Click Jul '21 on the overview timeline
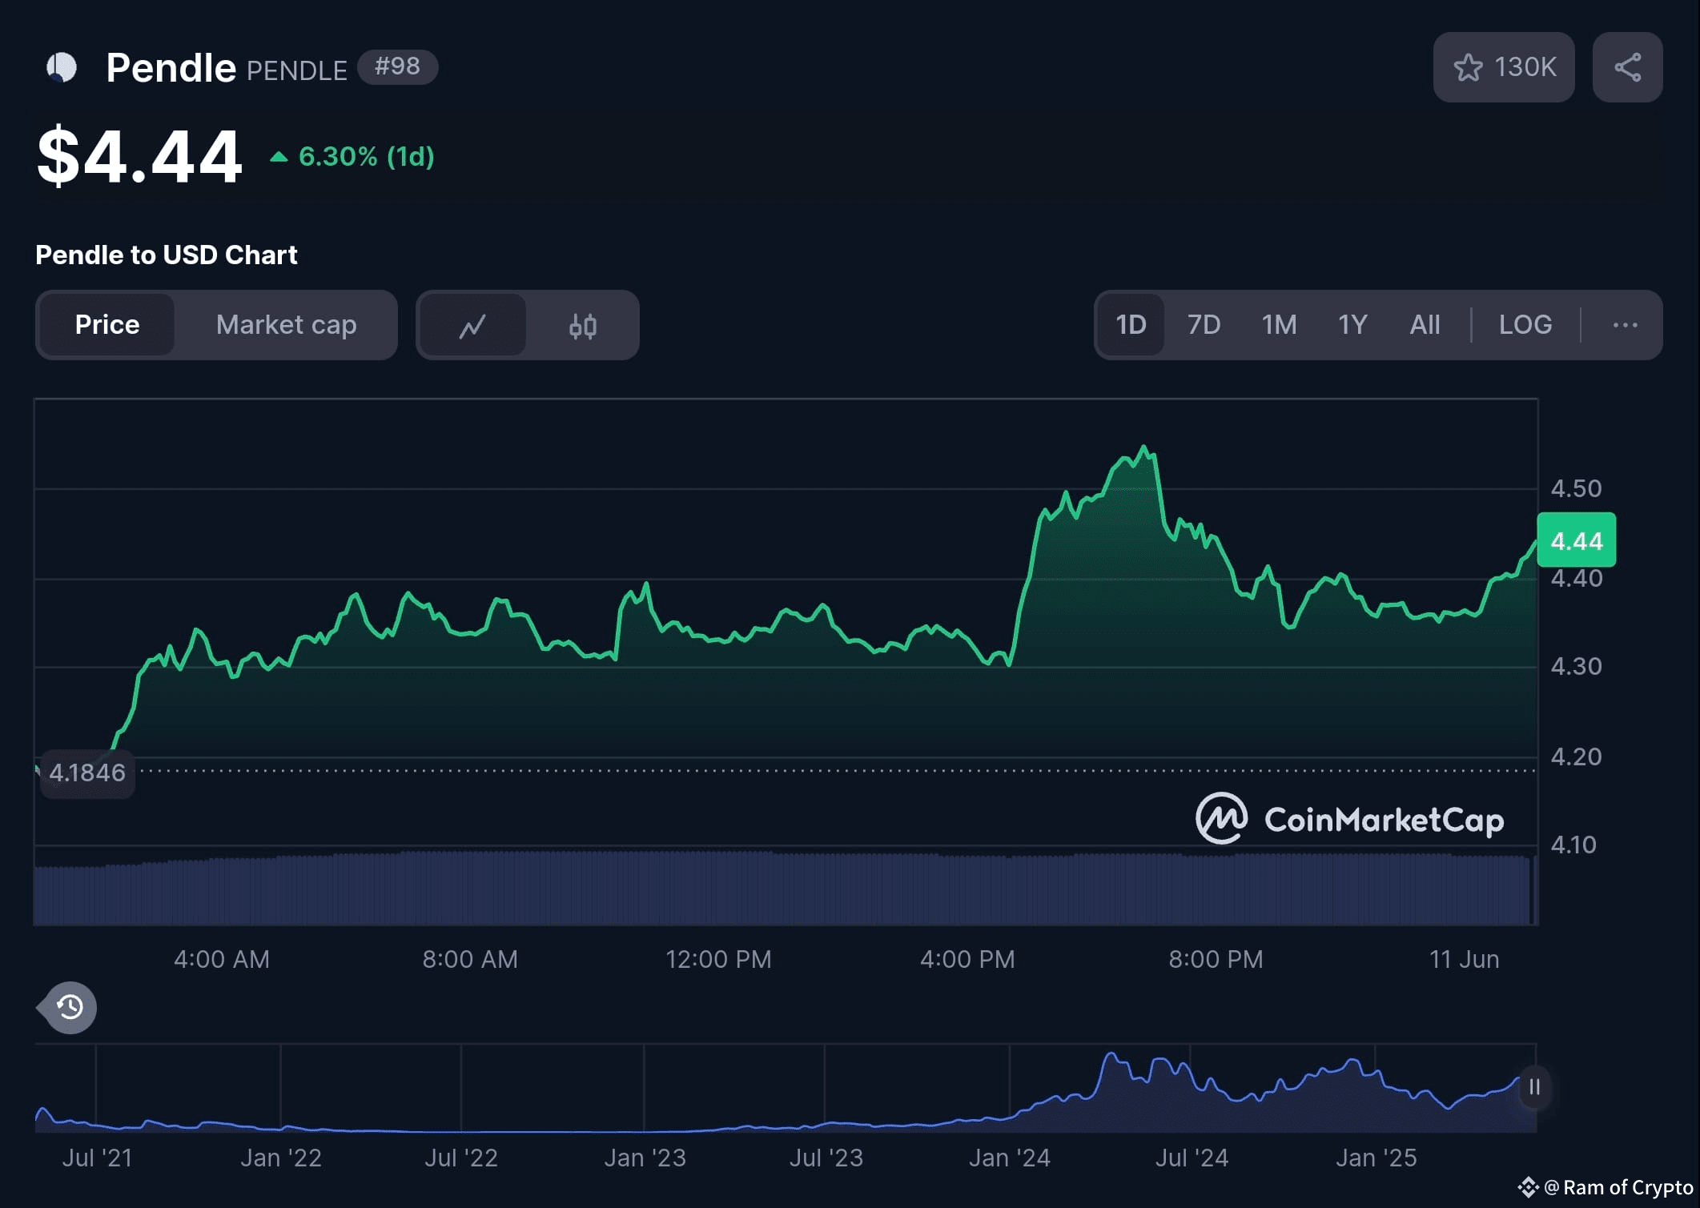The image size is (1700, 1208). point(97,1158)
